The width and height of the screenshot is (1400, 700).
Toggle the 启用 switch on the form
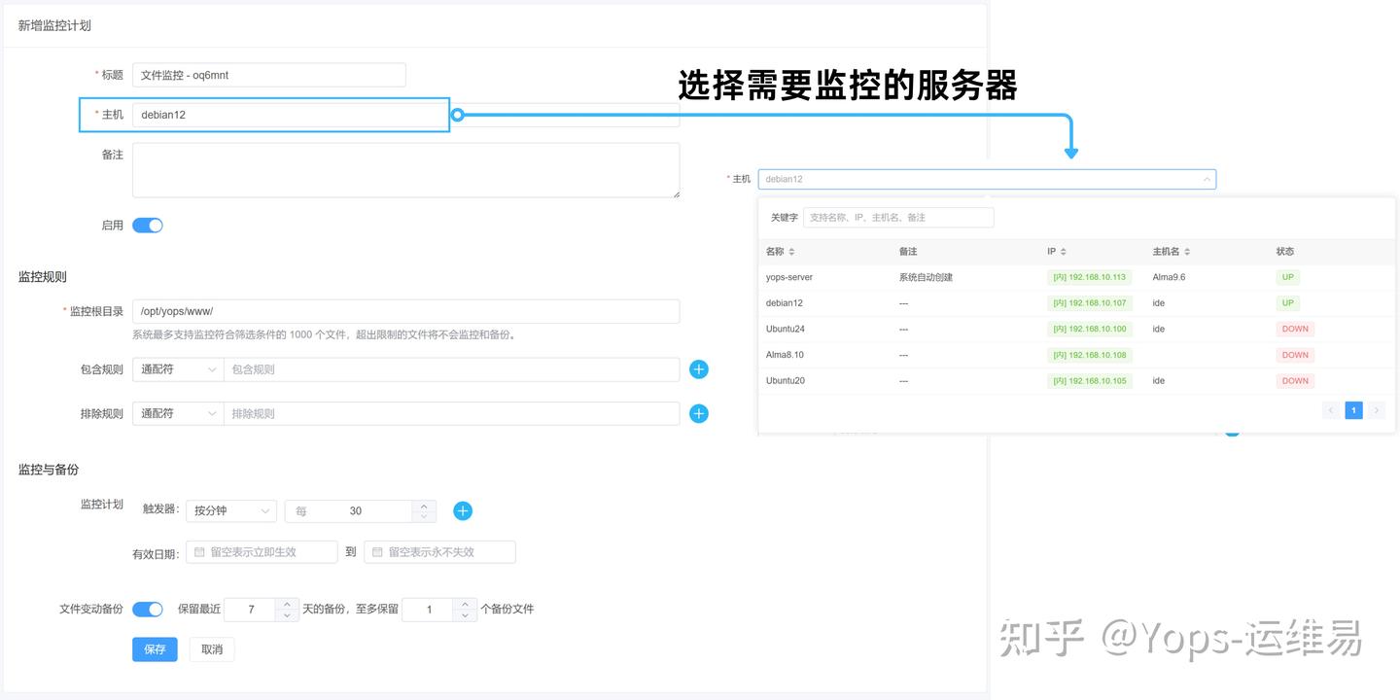pos(147,225)
